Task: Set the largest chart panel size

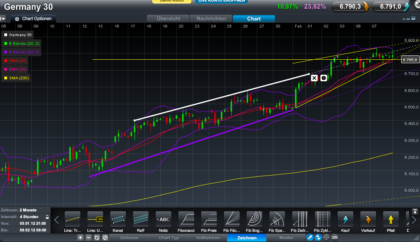Action: [414, 18]
